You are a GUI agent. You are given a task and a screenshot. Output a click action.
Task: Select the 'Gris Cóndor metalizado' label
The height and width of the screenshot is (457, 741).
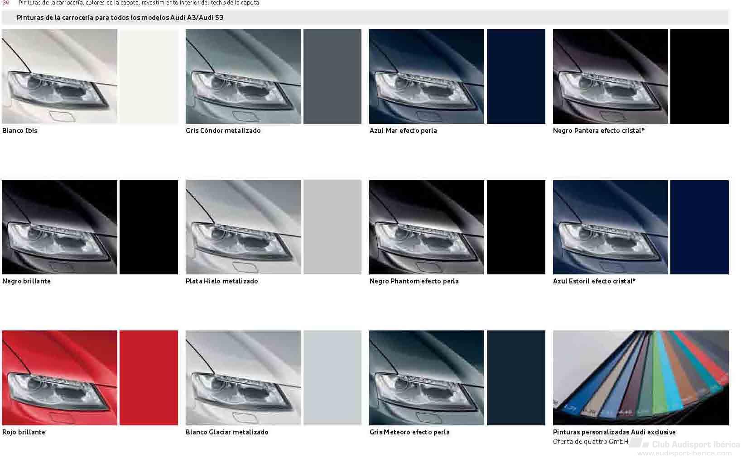click(223, 131)
